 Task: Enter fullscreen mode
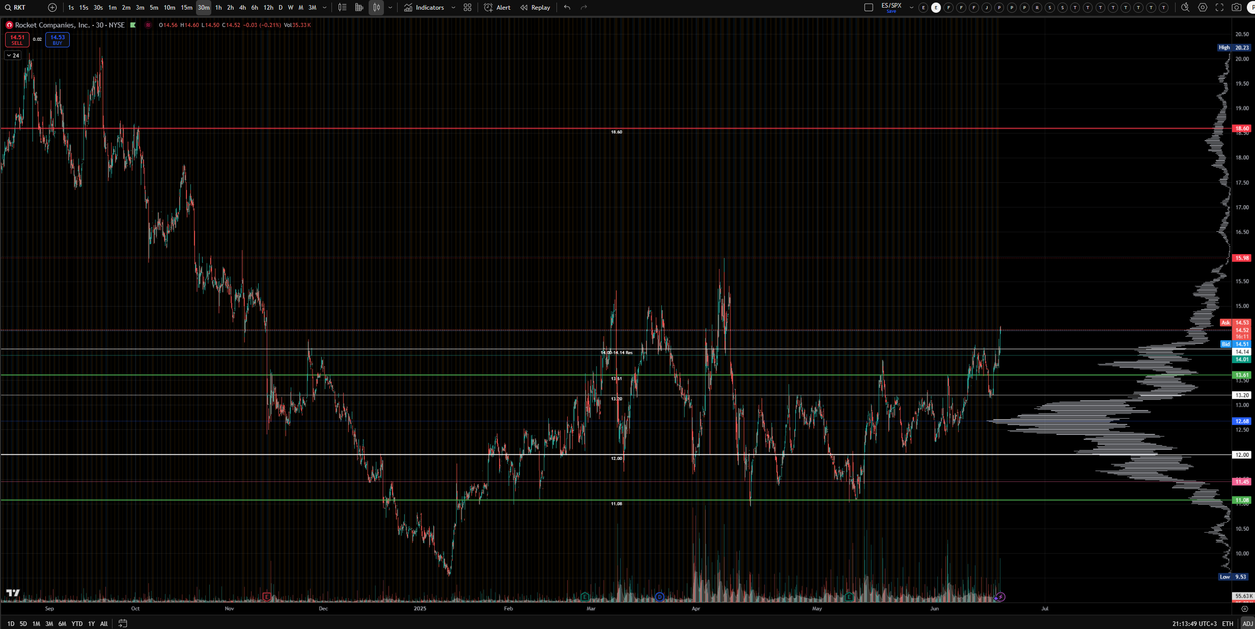(1219, 8)
